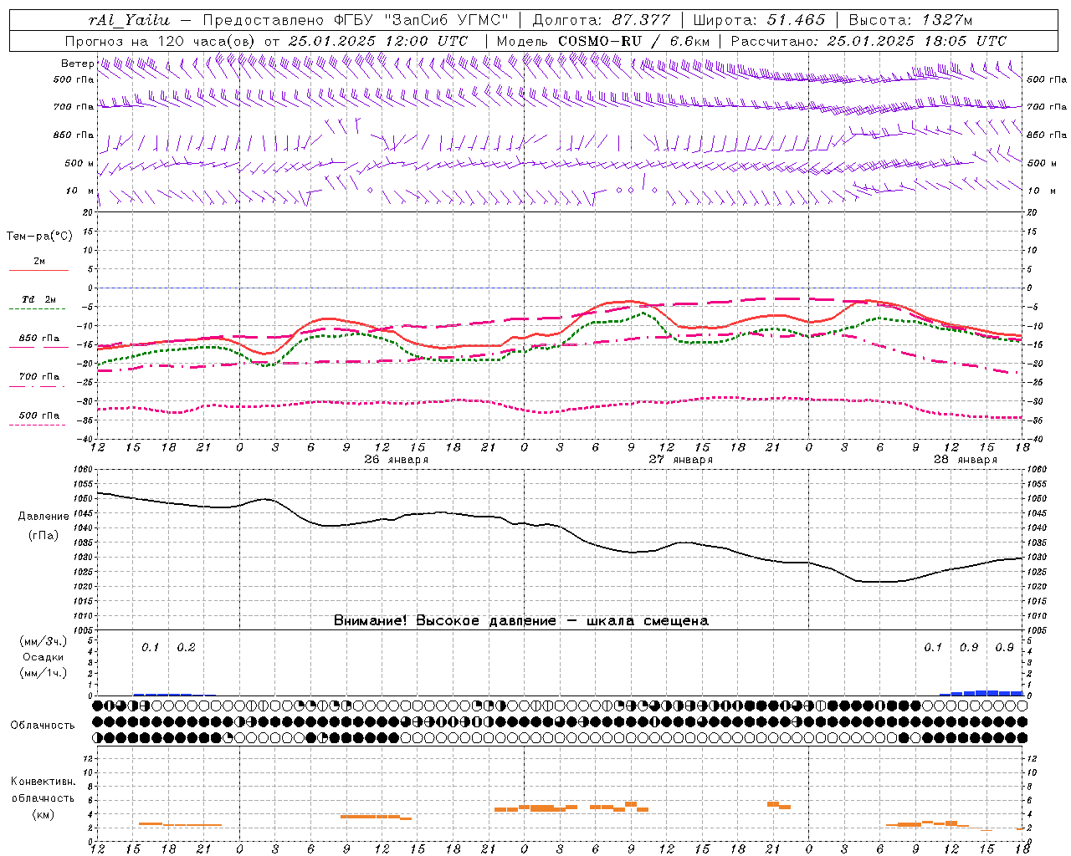Click the forecast start time '25.01.2025 12:00 UTC'

[x=377, y=41]
